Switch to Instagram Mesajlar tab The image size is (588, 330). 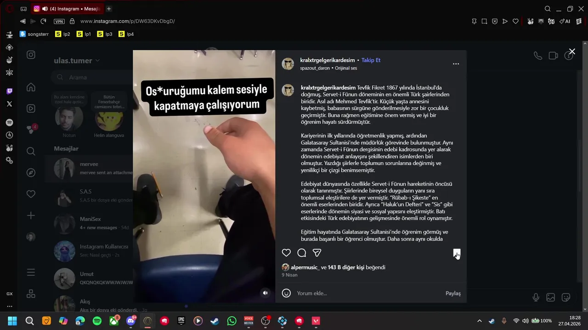[x=66, y=9]
